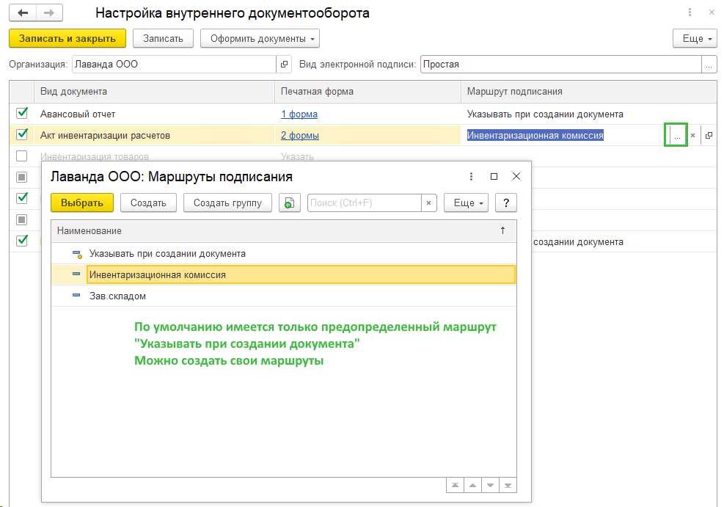
Task: Click the icon beside Указывать при создании документа
Action: pos(77,254)
